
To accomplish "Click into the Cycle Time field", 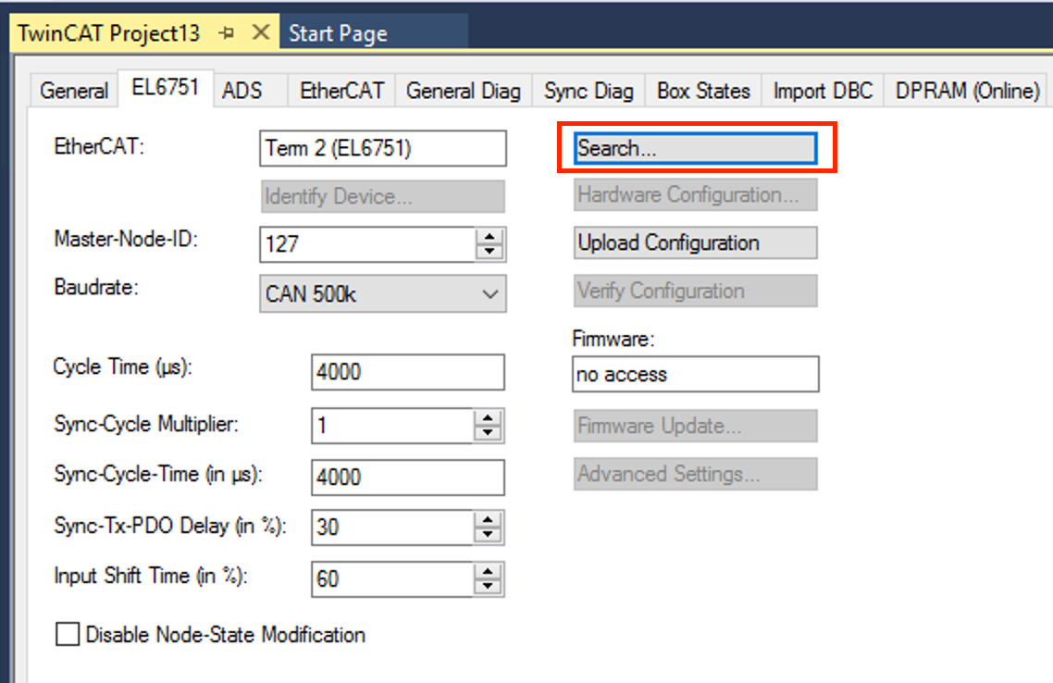I will tap(407, 372).
